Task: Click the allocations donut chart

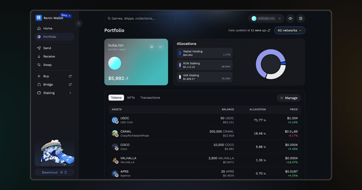Action: point(271,64)
